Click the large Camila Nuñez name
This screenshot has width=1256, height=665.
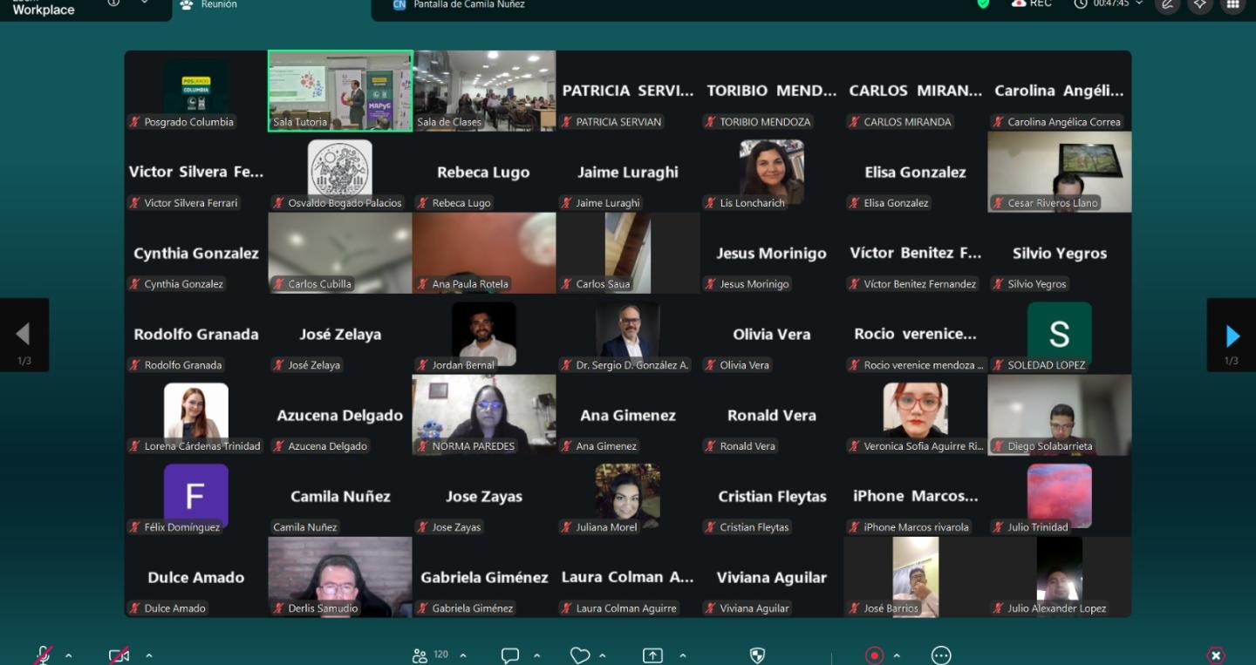[x=340, y=497]
